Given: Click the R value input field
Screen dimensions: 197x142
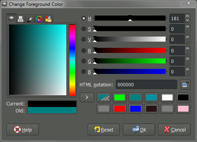Looking at the screenshot, I should coord(177,51).
